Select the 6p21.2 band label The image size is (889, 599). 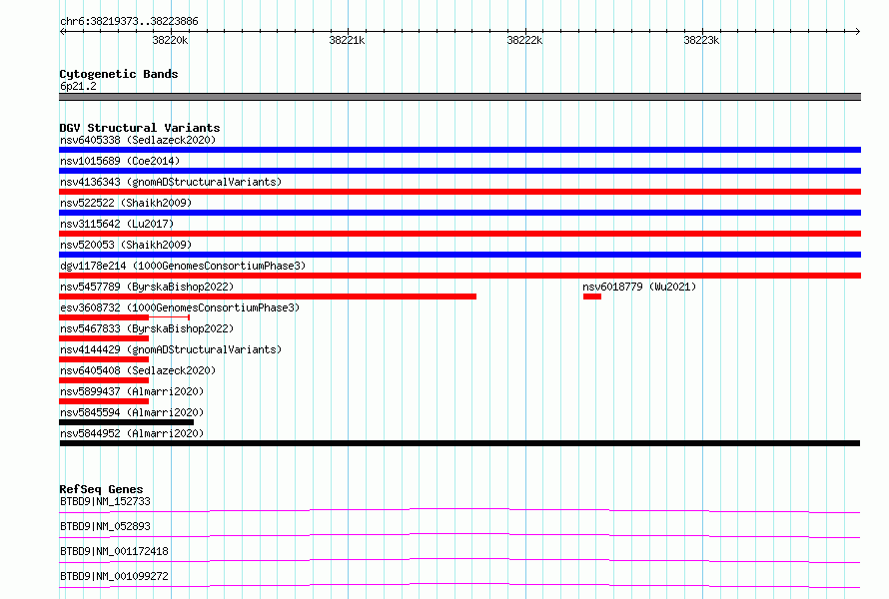(78, 86)
